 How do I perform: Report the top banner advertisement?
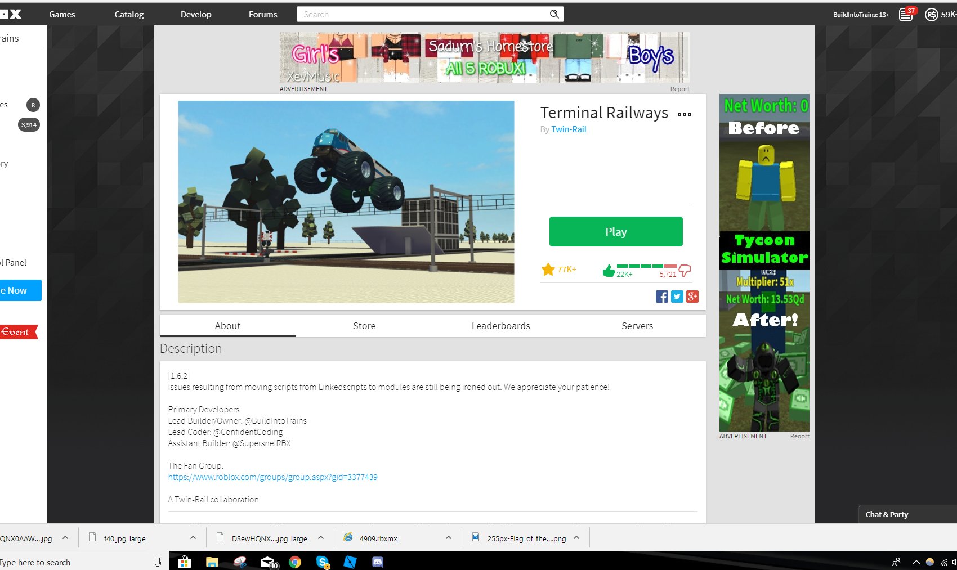(x=679, y=89)
